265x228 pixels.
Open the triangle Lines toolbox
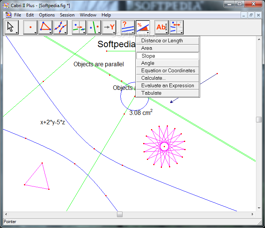(x=45, y=27)
